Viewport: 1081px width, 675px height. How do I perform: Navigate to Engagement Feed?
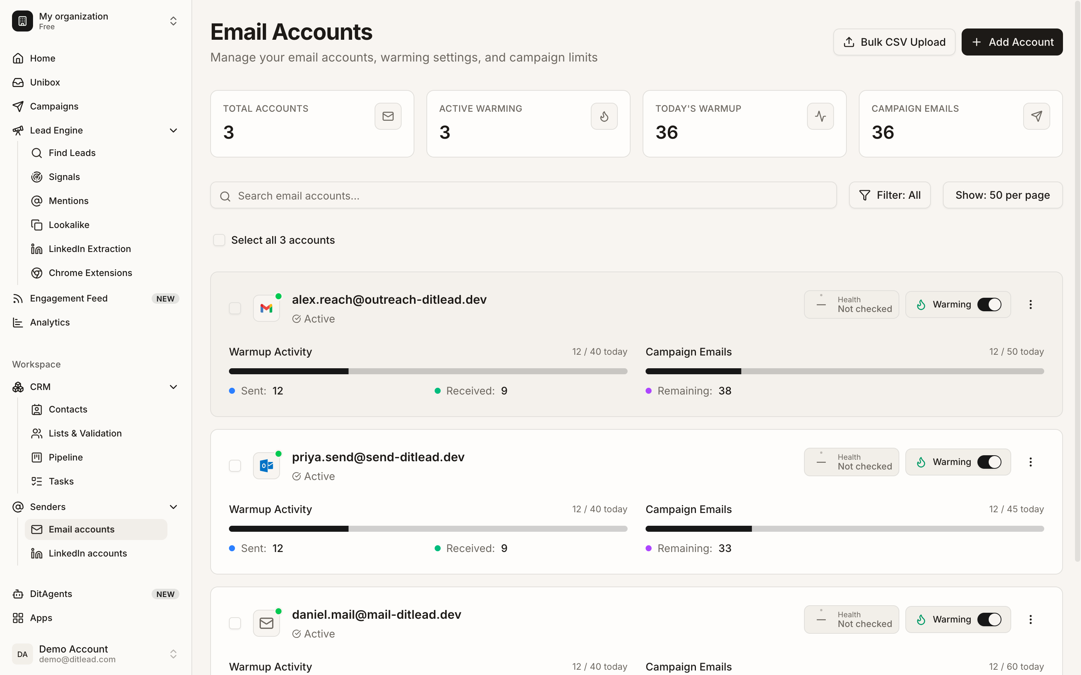(x=96, y=298)
